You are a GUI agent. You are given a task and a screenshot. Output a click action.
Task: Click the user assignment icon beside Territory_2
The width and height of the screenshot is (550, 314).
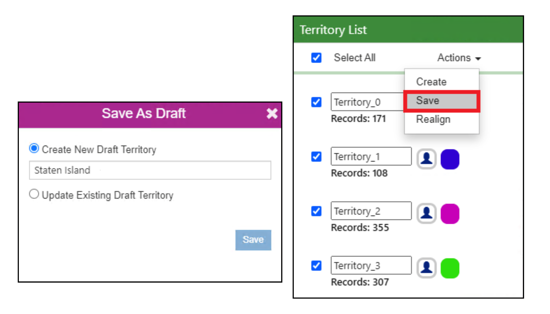pyautogui.click(x=426, y=213)
